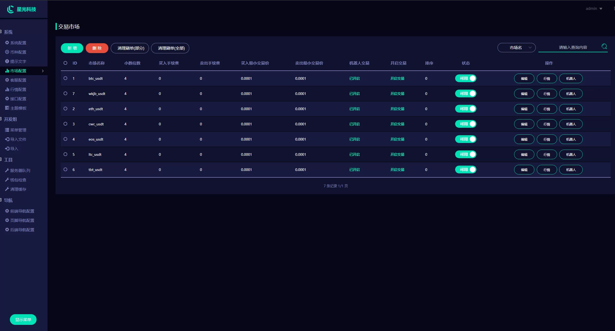615x331 pixels.
Task: Click the 星光科技 logo icon
Action: [x=10, y=9]
